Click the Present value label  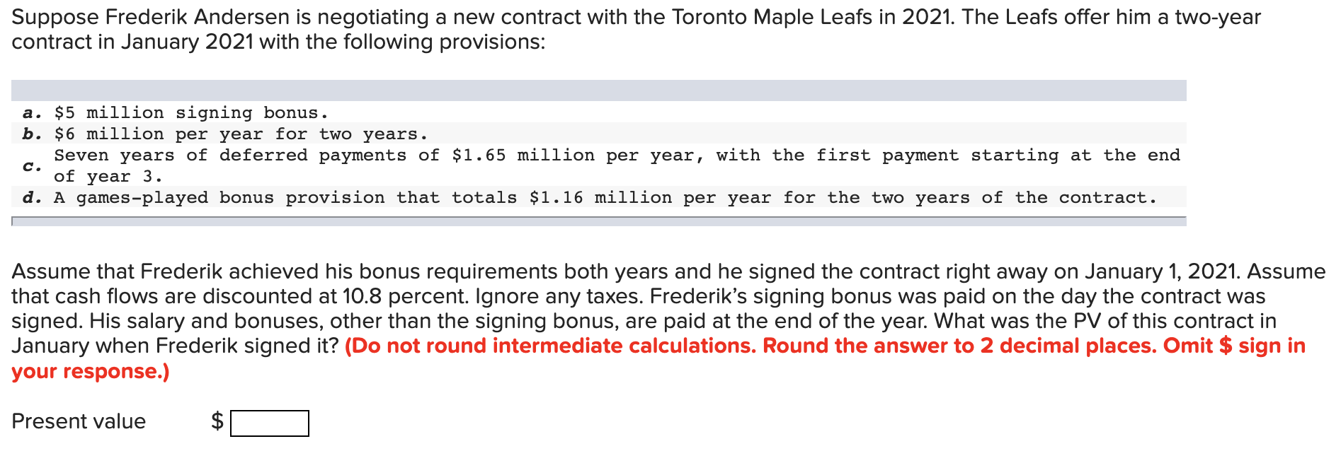click(x=78, y=422)
